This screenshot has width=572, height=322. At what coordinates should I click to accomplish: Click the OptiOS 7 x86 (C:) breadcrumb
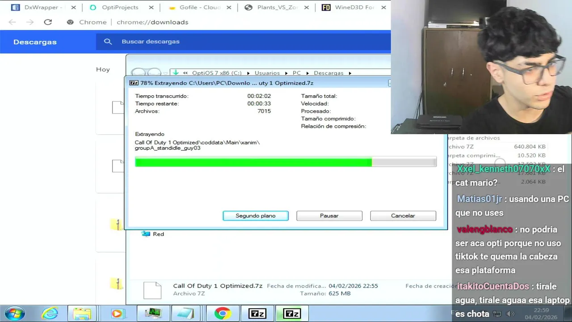click(217, 73)
